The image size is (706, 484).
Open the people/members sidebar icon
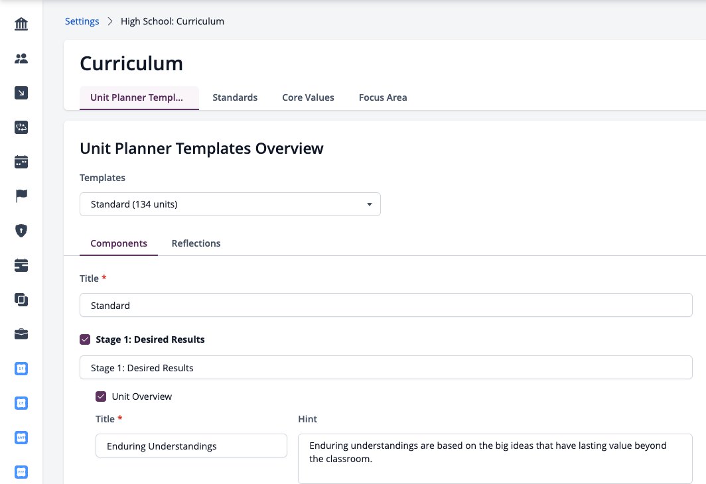21,58
